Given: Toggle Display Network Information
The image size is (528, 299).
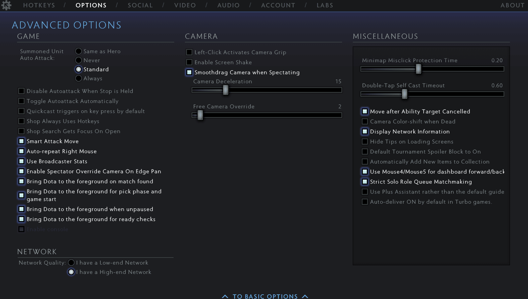Looking at the screenshot, I should pyautogui.click(x=365, y=131).
